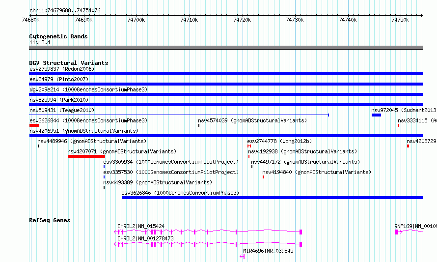
Task: Click the 74700k ruler tick label
Action: click(x=136, y=20)
